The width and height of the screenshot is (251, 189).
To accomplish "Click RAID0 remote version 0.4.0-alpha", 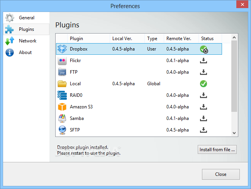I will click(x=178, y=95).
